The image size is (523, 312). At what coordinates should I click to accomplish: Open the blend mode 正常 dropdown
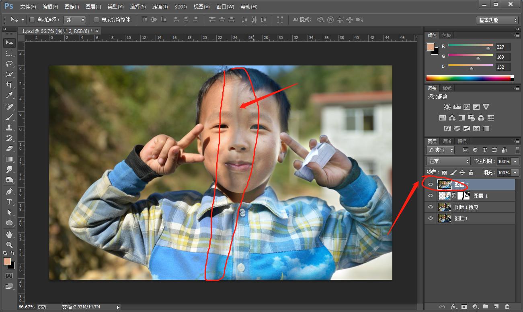448,161
